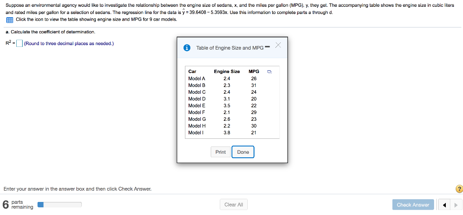Click the Check Answer button
Viewport: 463px width, 215px height.
[413, 205]
